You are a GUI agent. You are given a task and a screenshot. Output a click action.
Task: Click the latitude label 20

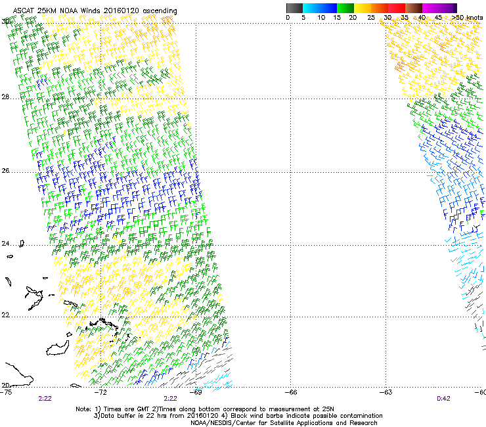[5, 385]
